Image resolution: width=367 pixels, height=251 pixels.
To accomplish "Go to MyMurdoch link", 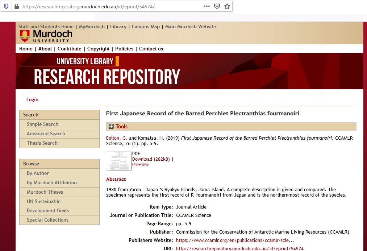I will [x=92, y=27].
